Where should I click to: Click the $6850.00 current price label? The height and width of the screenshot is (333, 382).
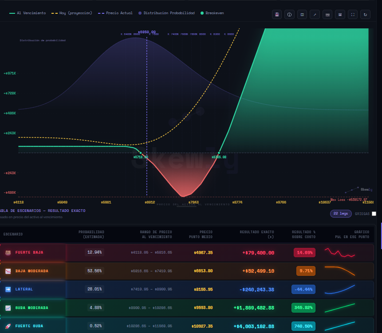pyautogui.click(x=147, y=32)
